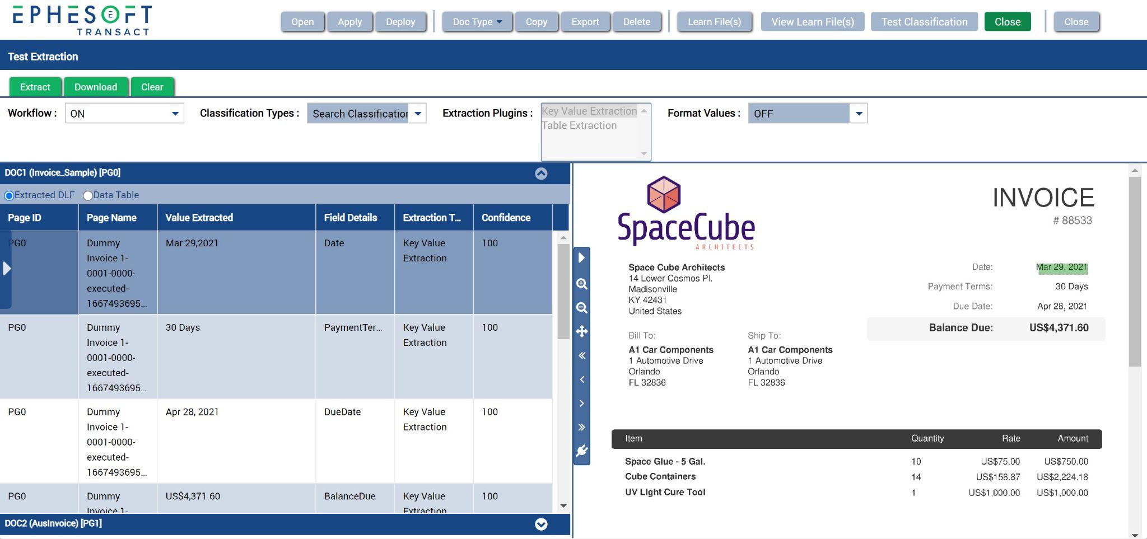Select the pan/move arrows icon
Image resolution: width=1147 pixels, height=539 pixels.
pos(582,331)
